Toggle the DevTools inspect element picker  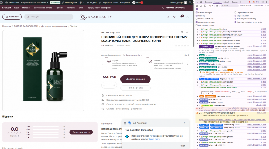[x=197, y=2]
